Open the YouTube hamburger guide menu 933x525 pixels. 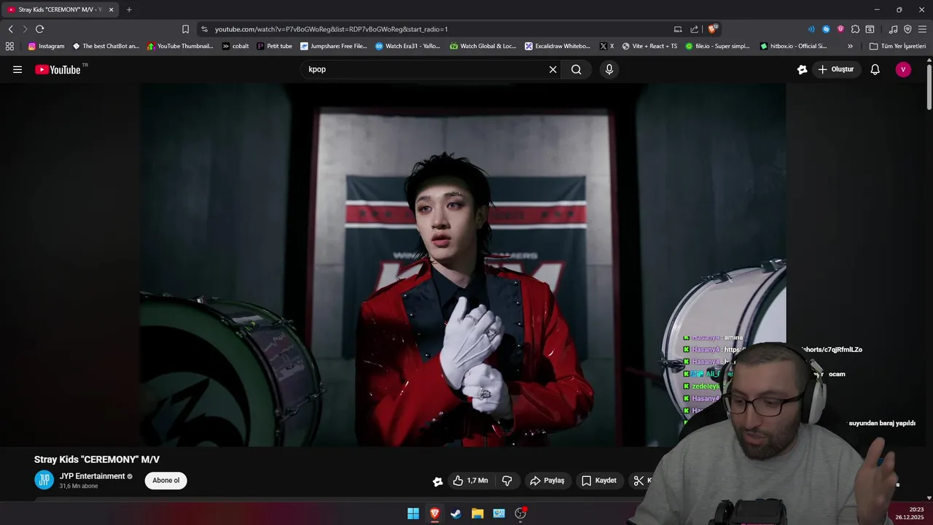pyautogui.click(x=17, y=69)
